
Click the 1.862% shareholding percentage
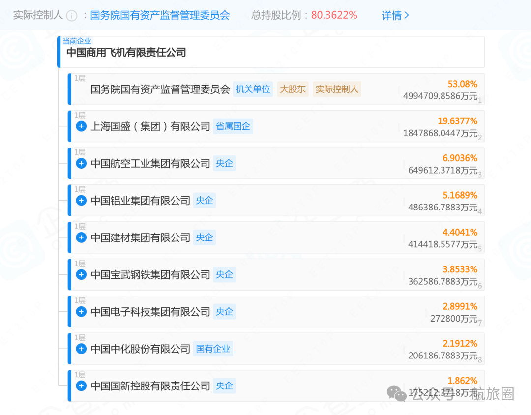point(463,381)
